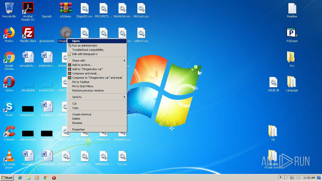Open Properties from the context menu
The height and width of the screenshot is (181, 322).
[97, 129]
